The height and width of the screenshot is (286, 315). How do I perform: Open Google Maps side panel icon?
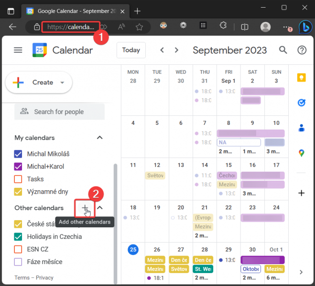(302, 153)
